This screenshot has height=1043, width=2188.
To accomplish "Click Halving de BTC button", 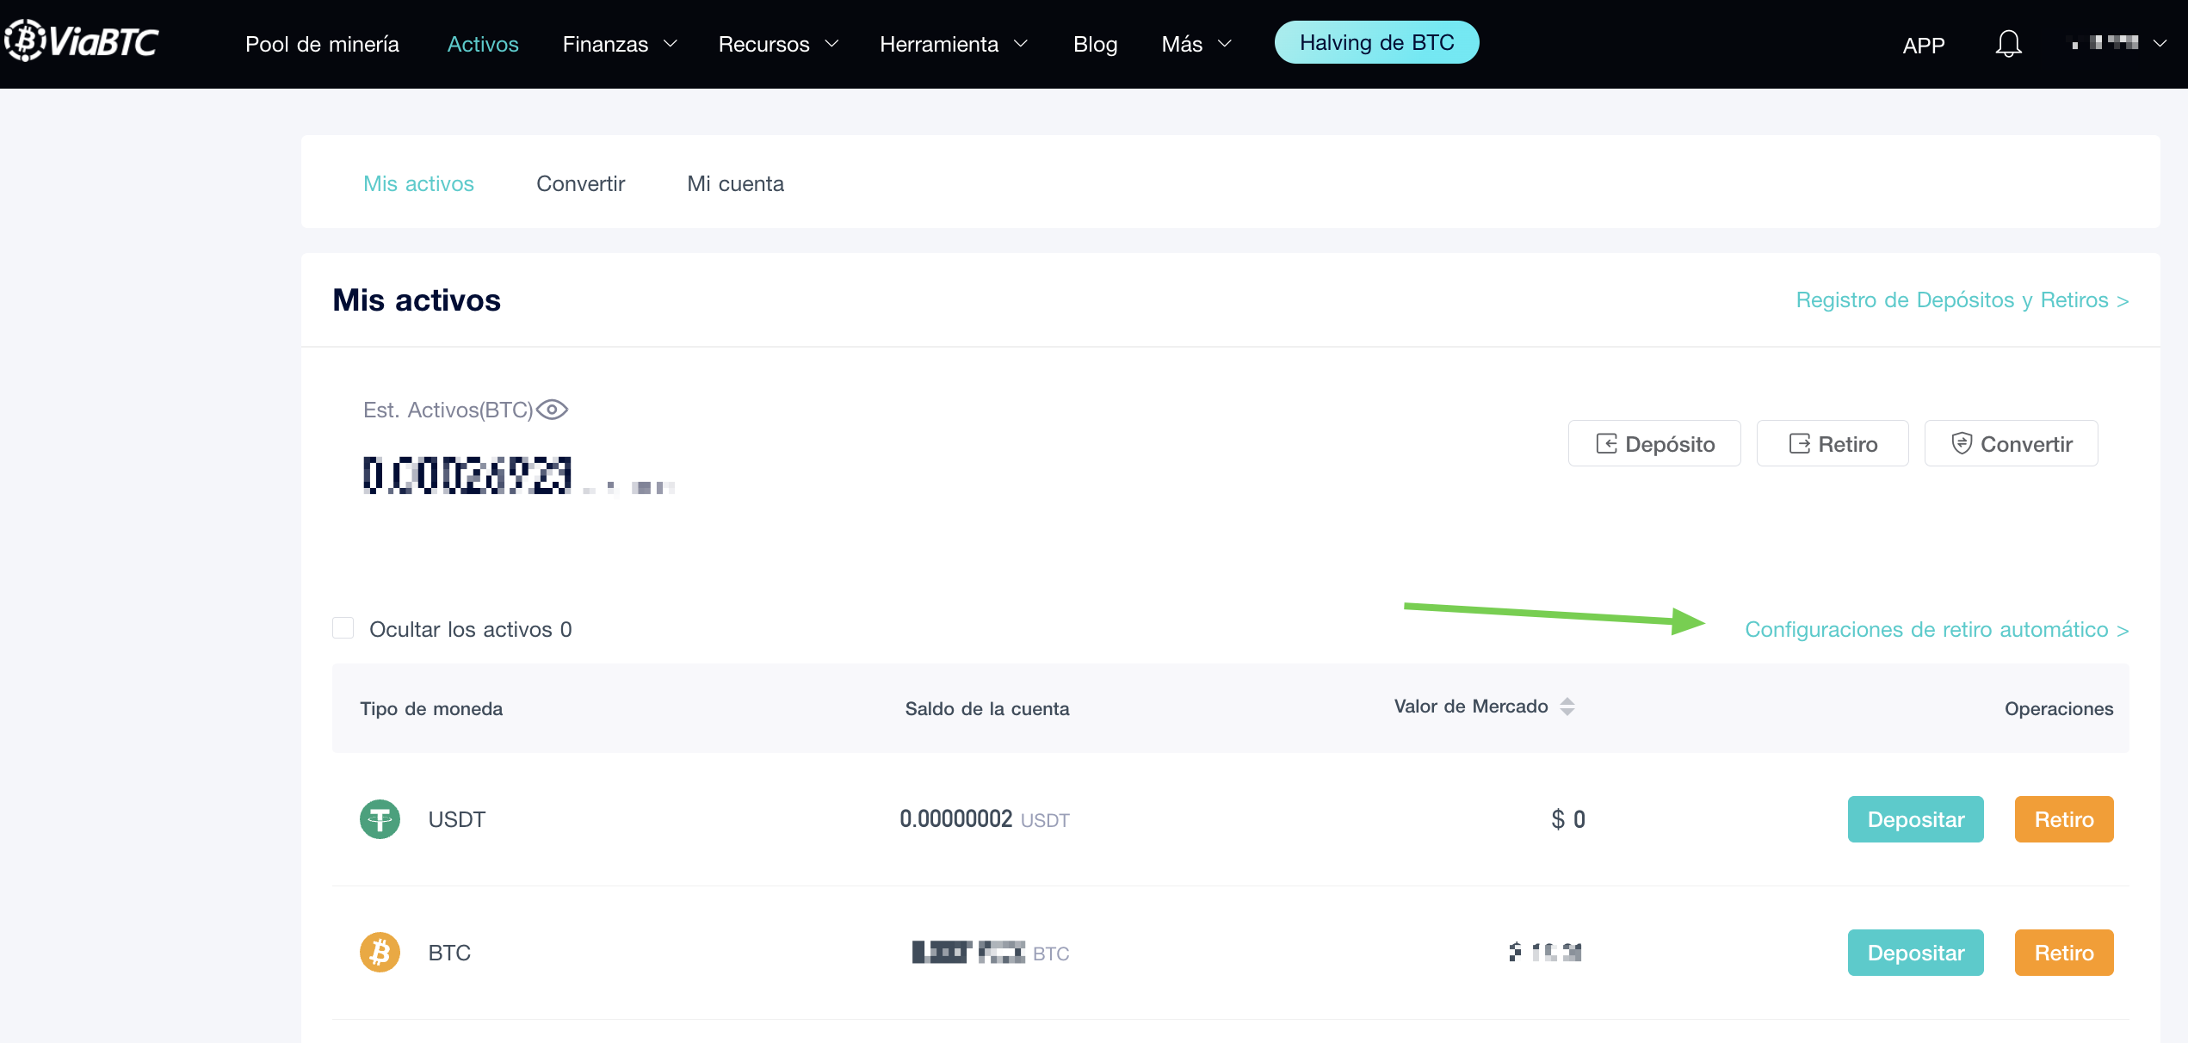I will 1376,42.
